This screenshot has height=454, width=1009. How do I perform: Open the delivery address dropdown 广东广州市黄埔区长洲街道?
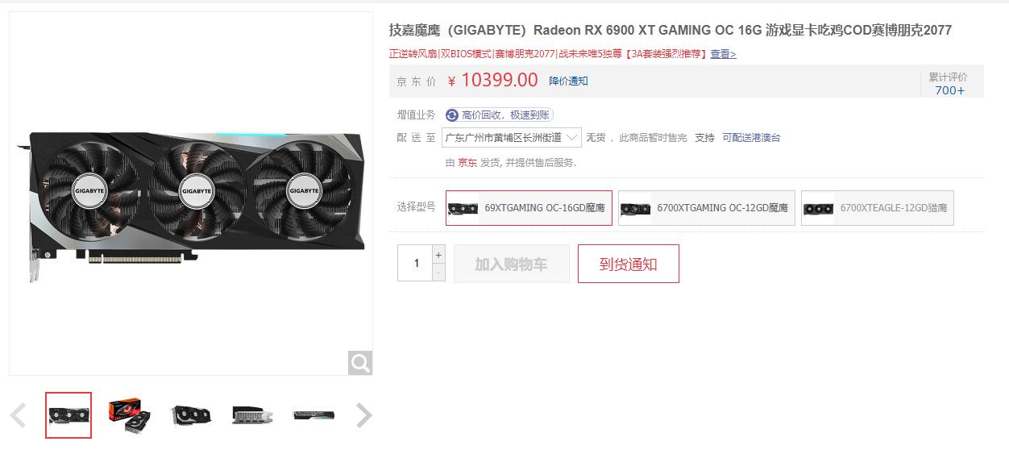click(x=512, y=138)
